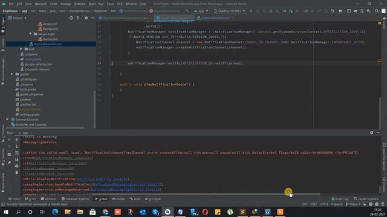Image resolution: width=387 pixels, height=217 pixels.
Task: Follow the stack trace link after handleNotification
Action: [x=128, y=184]
